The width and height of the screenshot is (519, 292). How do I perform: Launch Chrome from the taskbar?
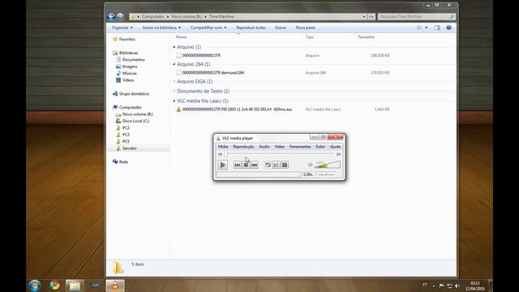tap(55, 286)
